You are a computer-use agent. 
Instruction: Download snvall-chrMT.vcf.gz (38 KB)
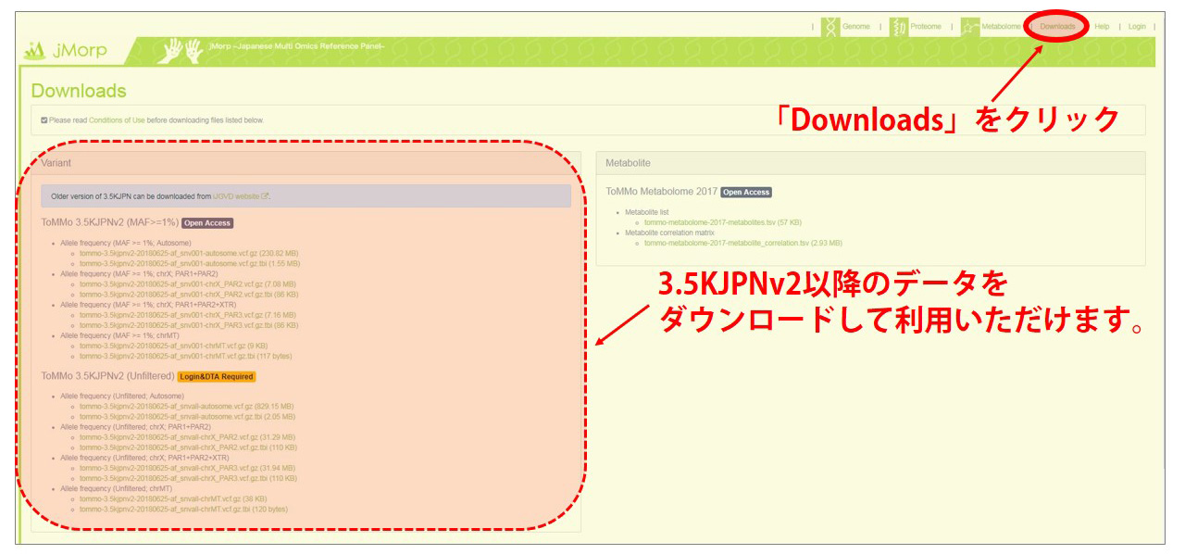click(x=174, y=498)
